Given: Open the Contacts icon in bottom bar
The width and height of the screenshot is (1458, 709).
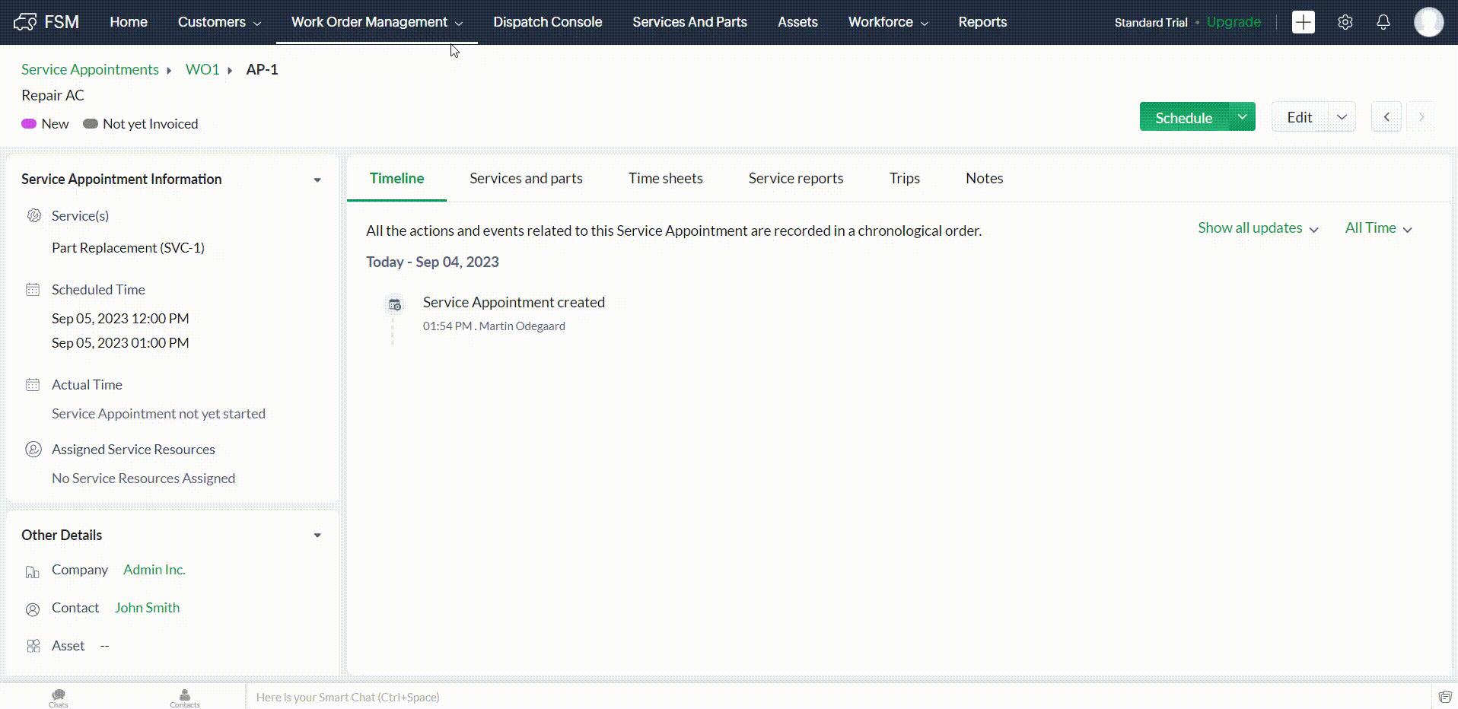Looking at the screenshot, I should coord(185,697).
